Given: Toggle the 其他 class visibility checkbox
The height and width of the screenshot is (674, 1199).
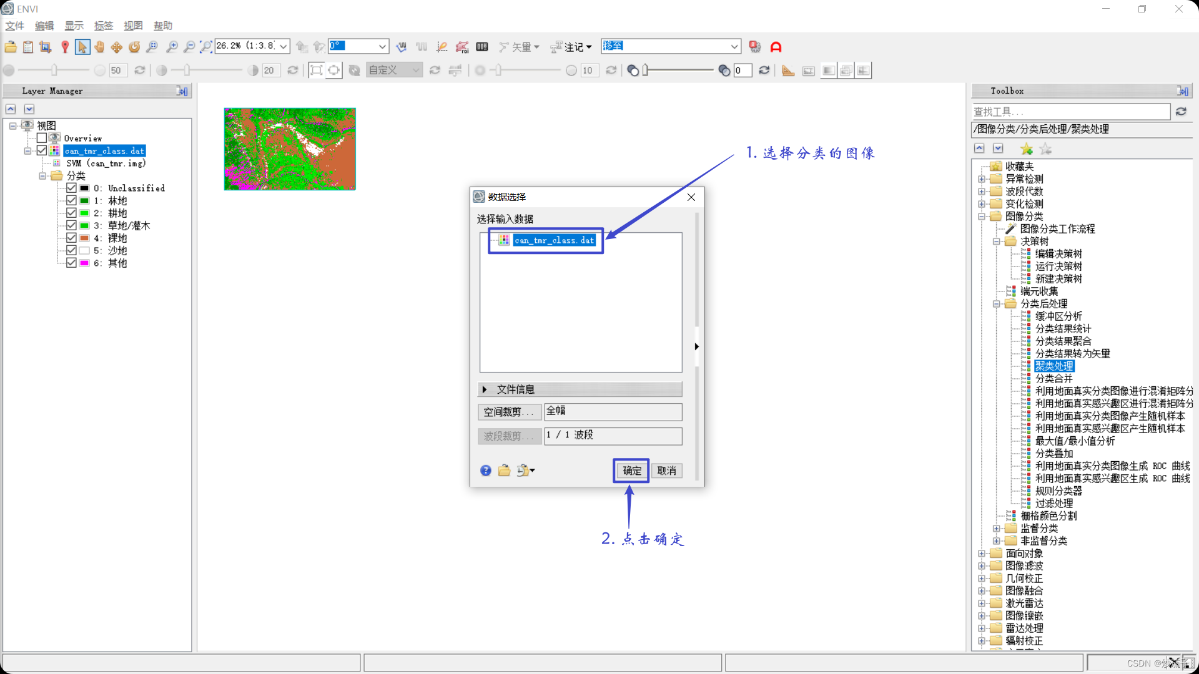Looking at the screenshot, I should coord(71,263).
